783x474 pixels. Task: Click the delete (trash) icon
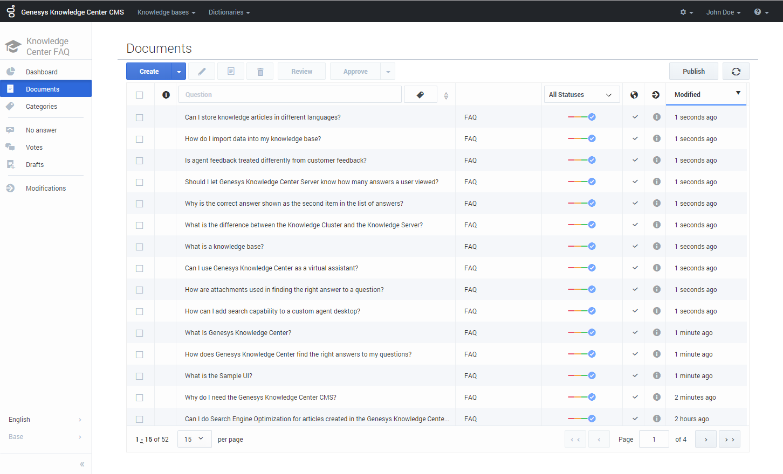coord(260,71)
